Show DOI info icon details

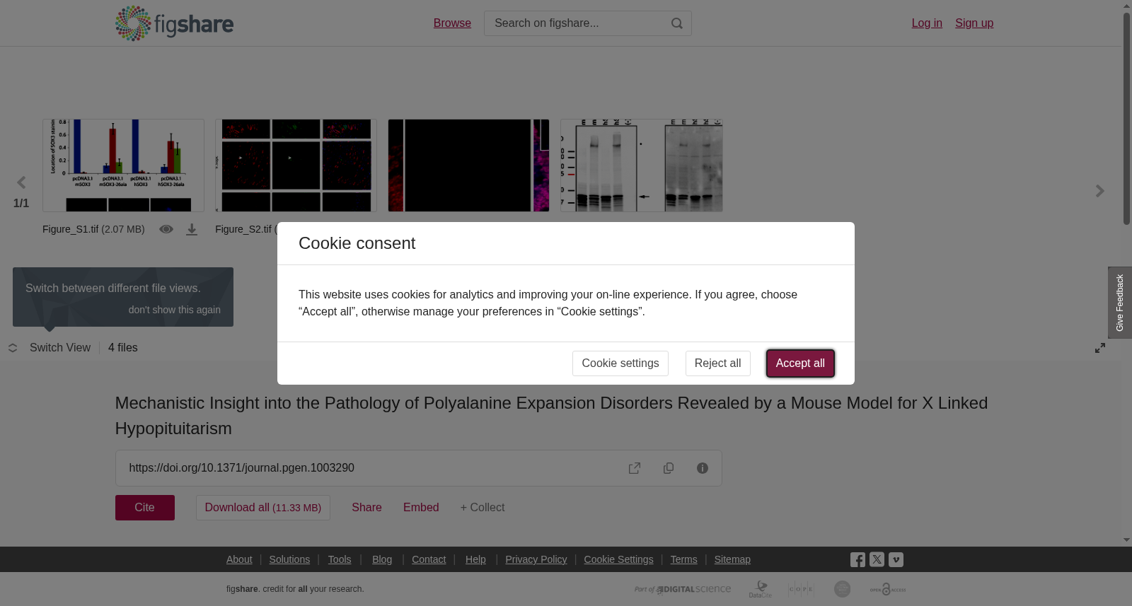703,468
